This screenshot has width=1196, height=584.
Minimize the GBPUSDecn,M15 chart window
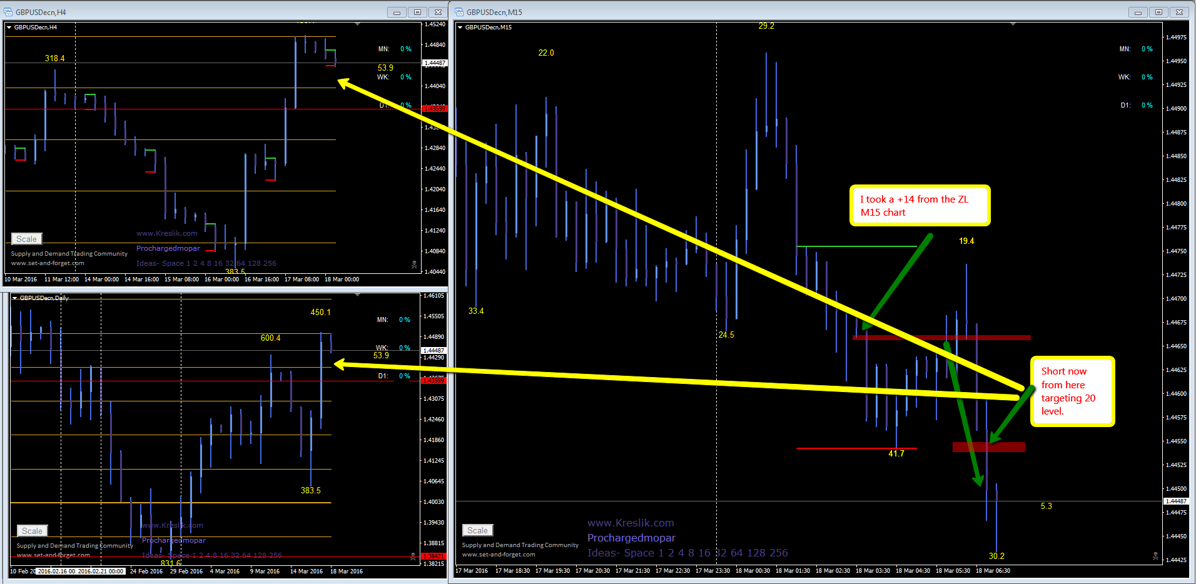tap(1138, 12)
